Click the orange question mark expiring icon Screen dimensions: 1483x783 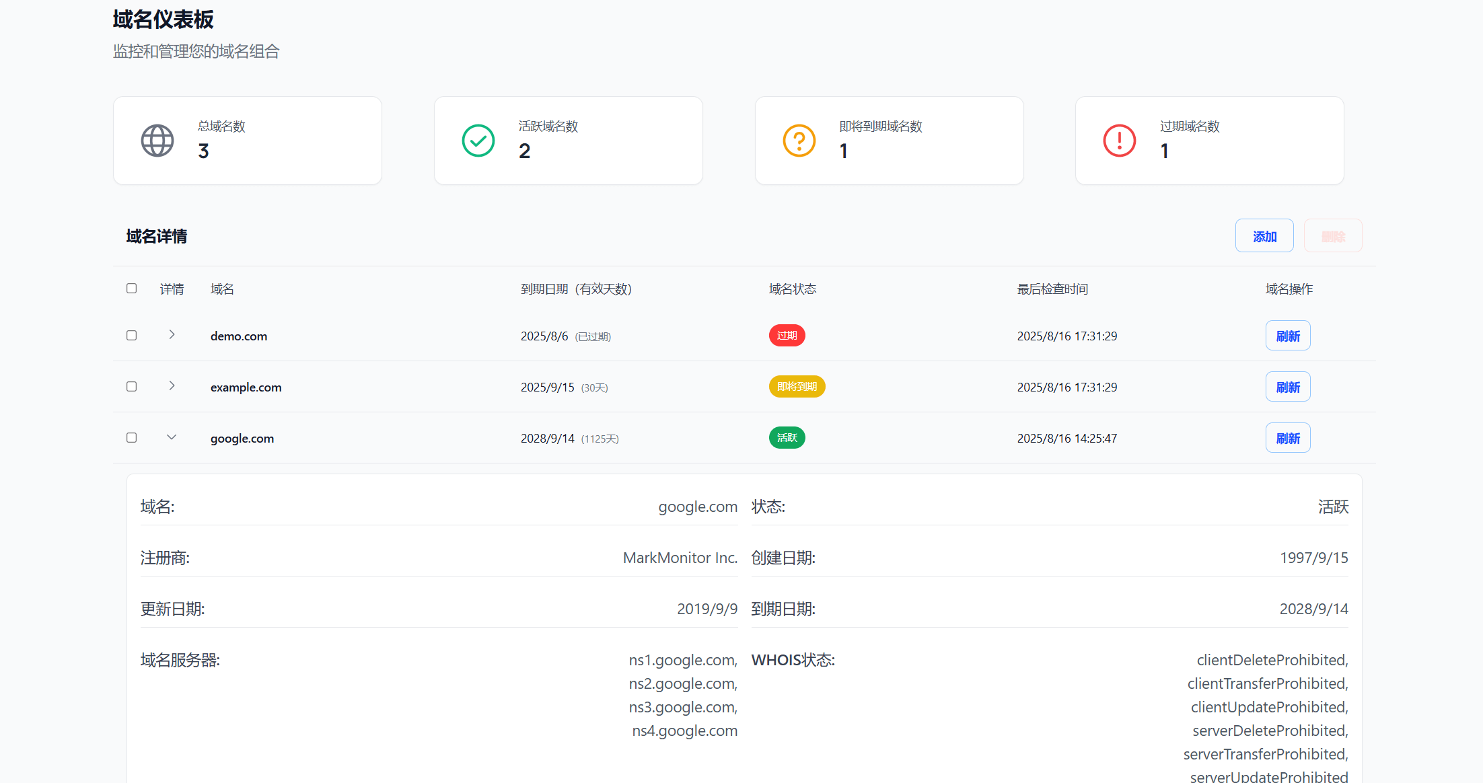(799, 141)
